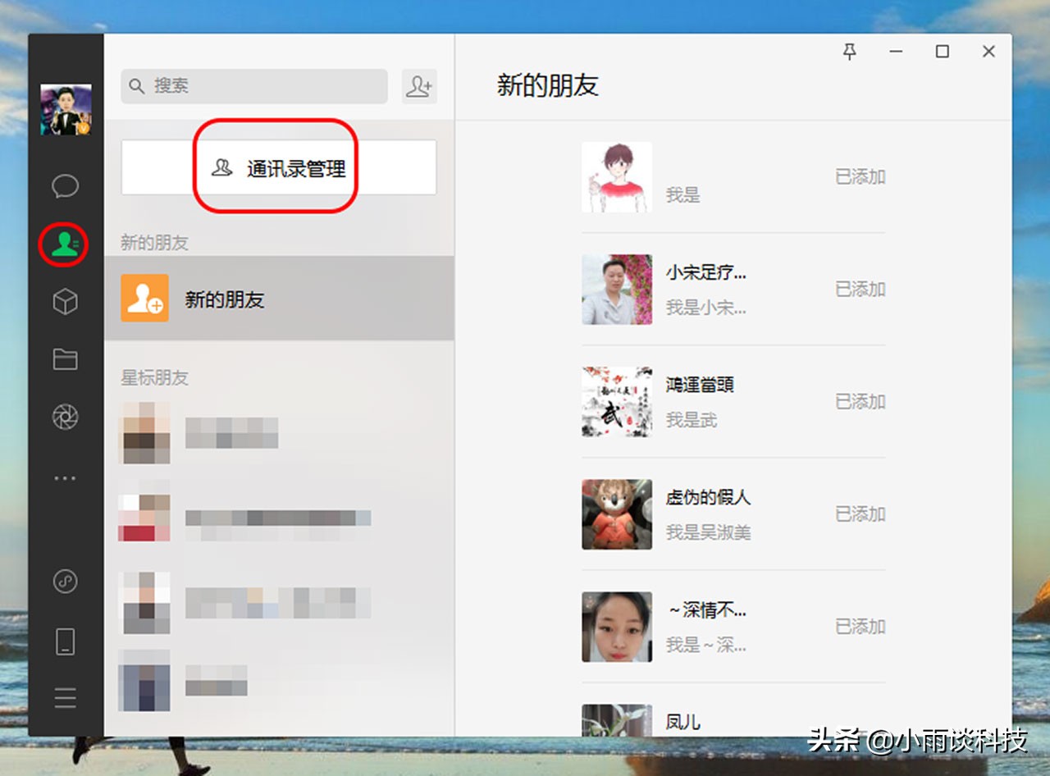Open the Mini Programs panel icon
Screen dimensions: 1050x776
(x=65, y=582)
